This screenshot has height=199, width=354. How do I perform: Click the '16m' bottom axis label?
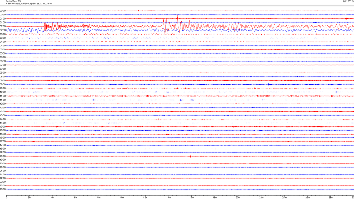click(x=192, y=198)
